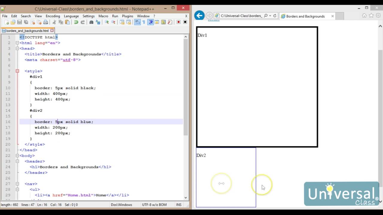Click the Cut scissors toolbar icon
This screenshot has height=215, width=383.
click(54, 22)
